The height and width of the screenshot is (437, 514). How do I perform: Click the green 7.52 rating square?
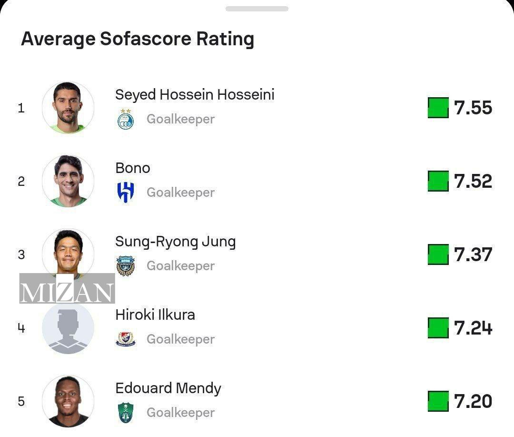coord(438,181)
